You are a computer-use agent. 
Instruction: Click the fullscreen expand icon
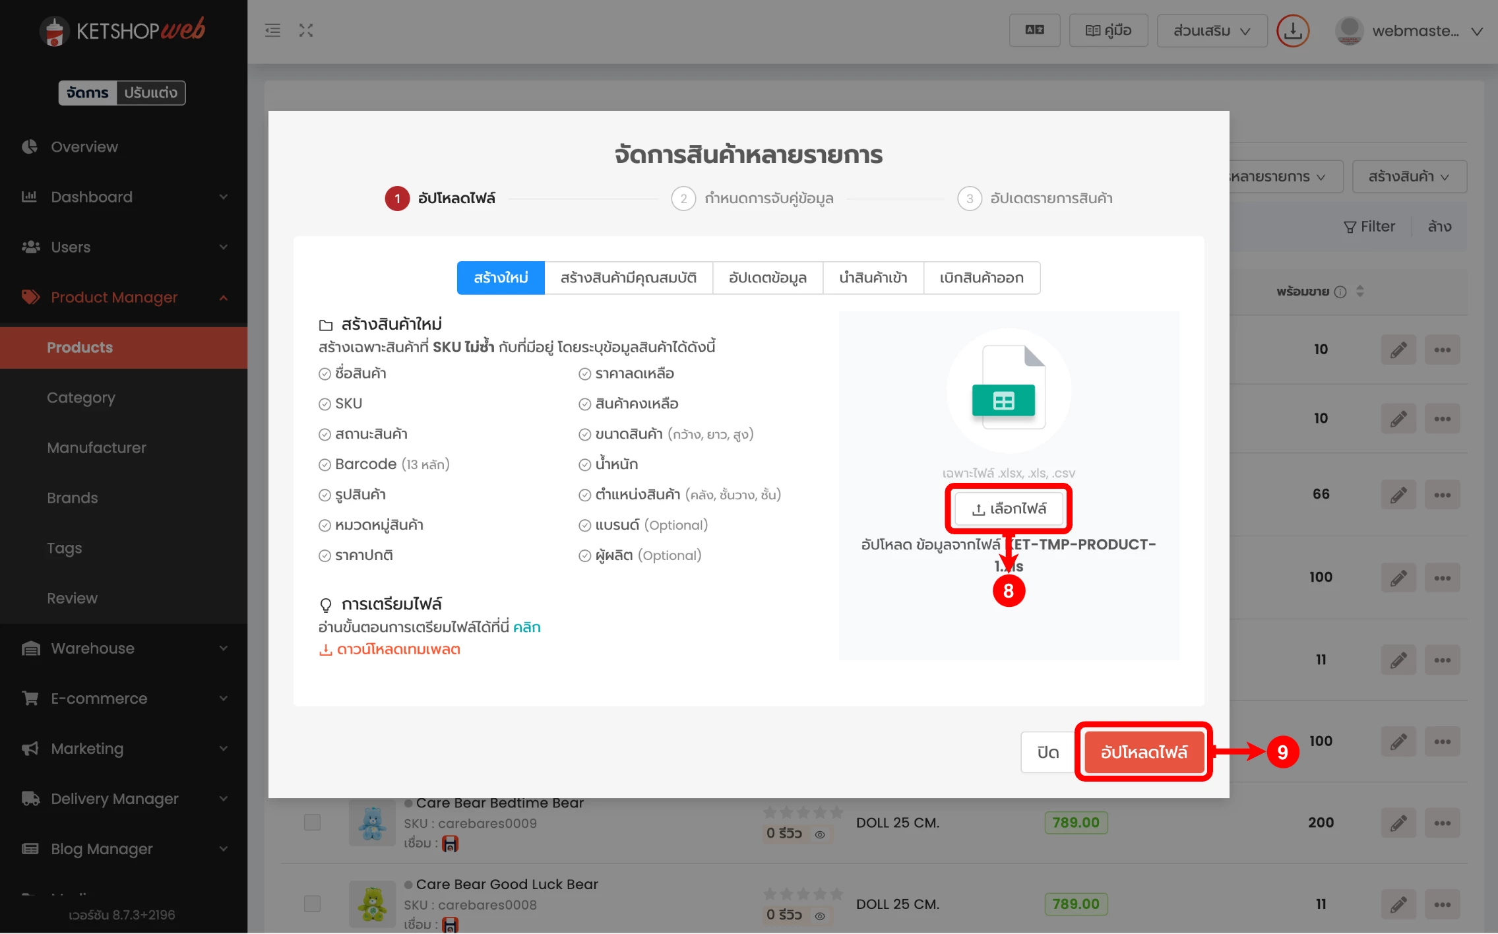(305, 30)
